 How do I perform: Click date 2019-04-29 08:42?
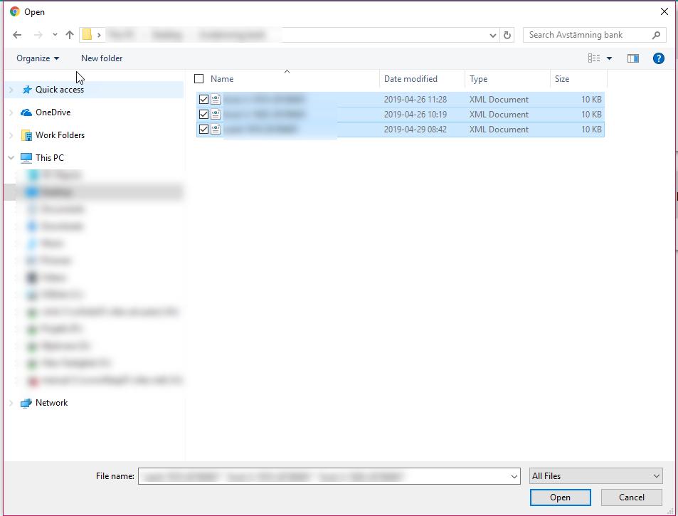click(x=415, y=130)
